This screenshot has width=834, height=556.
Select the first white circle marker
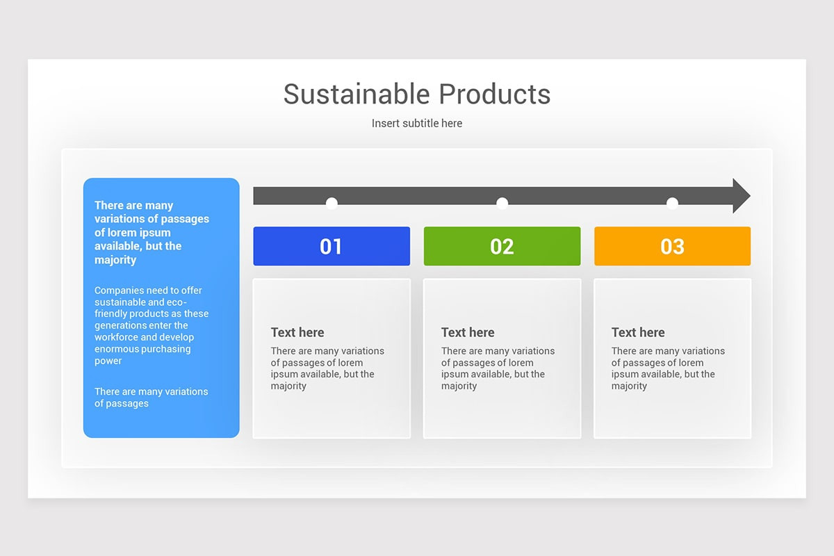(x=332, y=203)
